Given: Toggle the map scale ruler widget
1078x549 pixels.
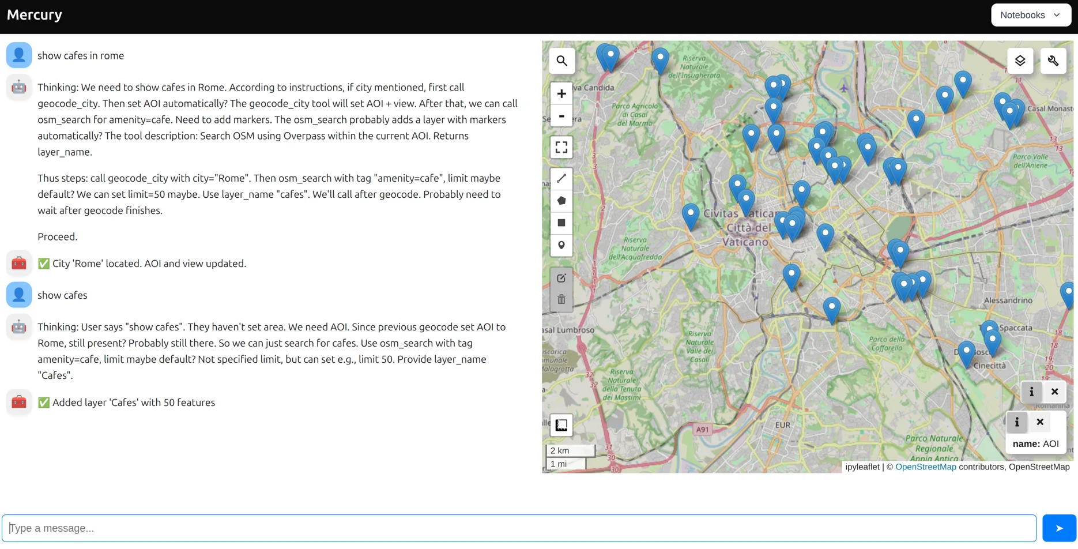Looking at the screenshot, I should click(561, 426).
